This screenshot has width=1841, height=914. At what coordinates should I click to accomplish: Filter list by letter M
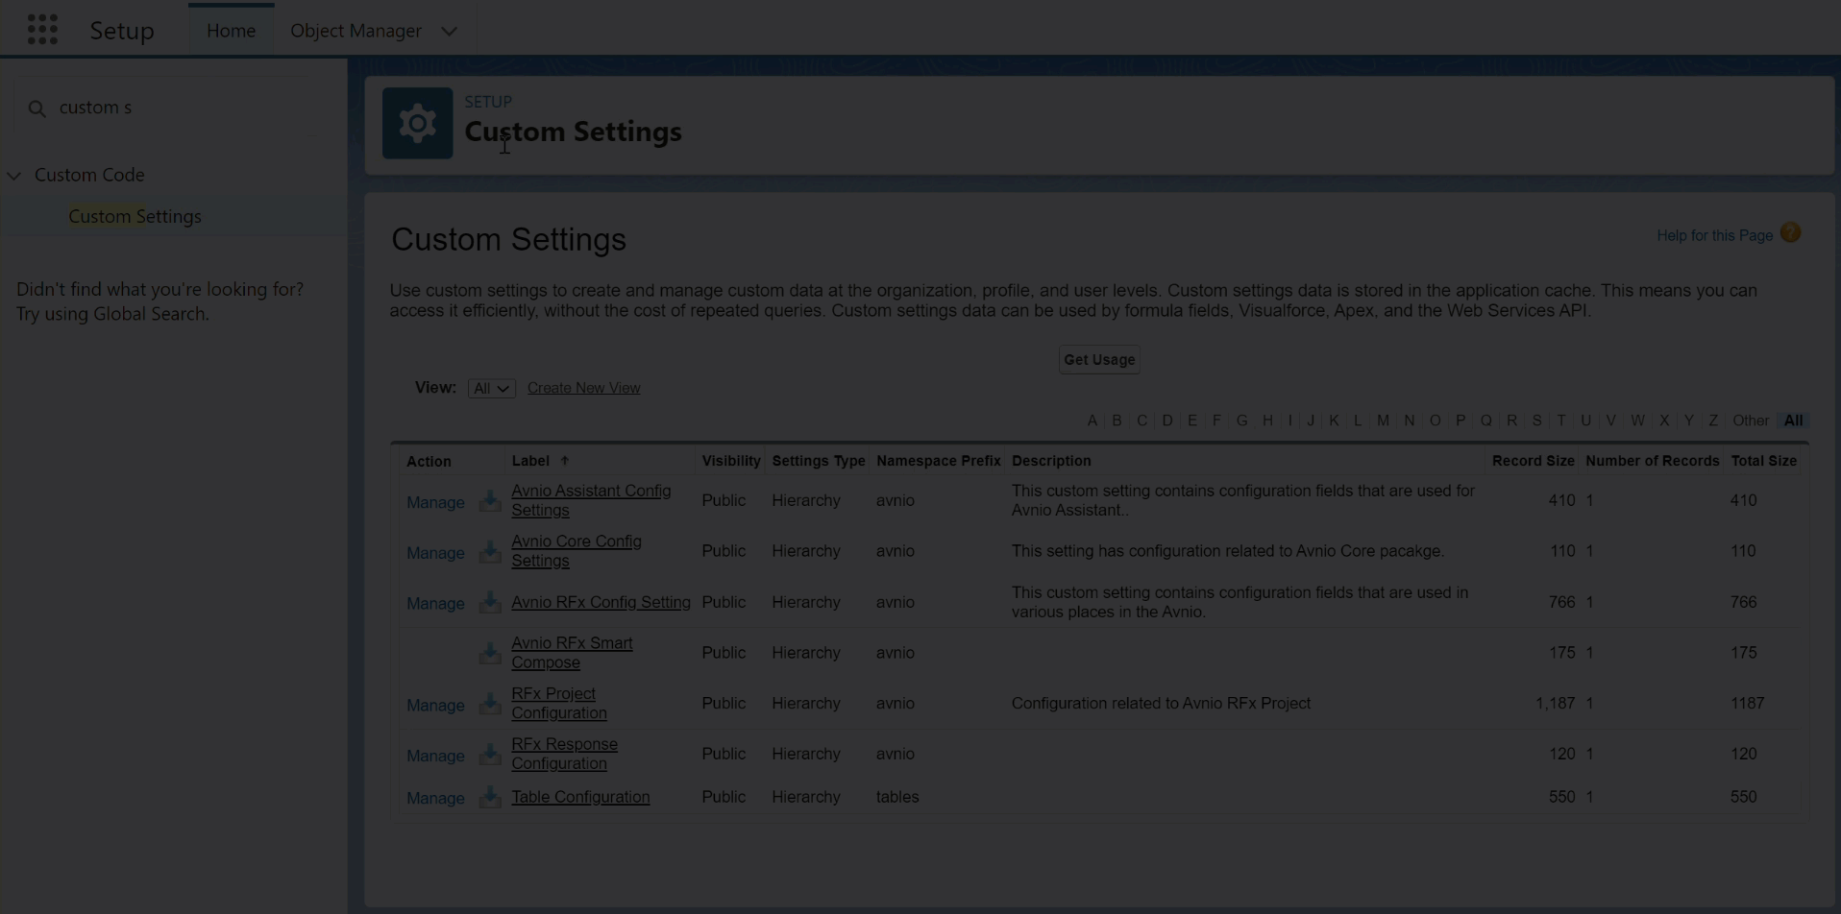pos(1383,421)
